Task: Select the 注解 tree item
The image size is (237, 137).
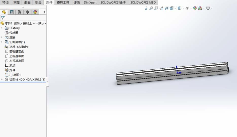Action: coord(12,37)
